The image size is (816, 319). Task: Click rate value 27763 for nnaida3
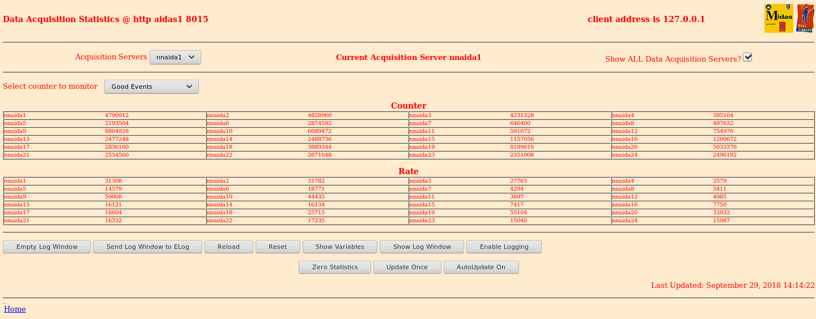518,181
